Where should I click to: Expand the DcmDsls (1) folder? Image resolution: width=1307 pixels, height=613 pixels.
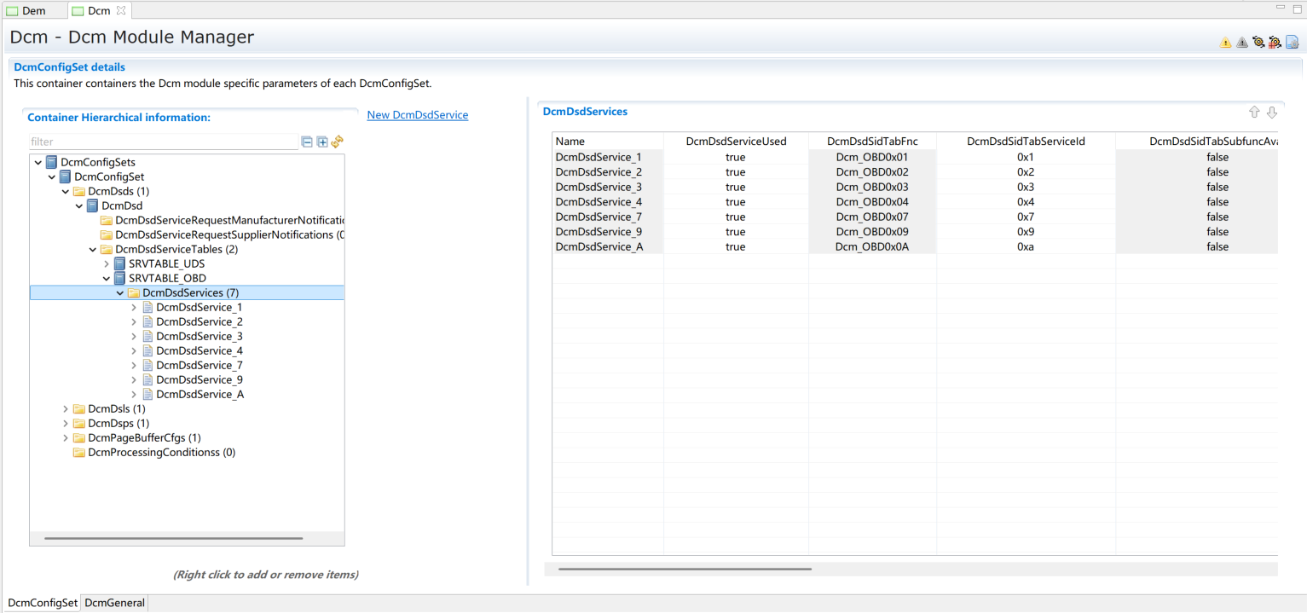[x=66, y=409]
